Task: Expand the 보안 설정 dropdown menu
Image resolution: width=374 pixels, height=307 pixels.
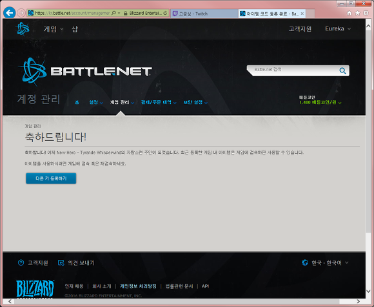Action: 195,102
